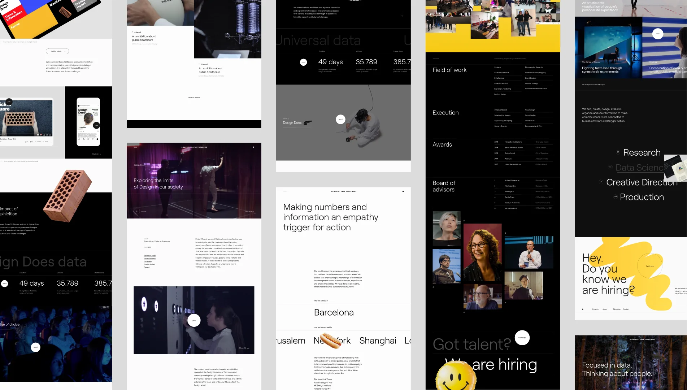The width and height of the screenshot is (687, 390).
Task: Click 'Design Award' row in Awards
Action: tap(523, 153)
